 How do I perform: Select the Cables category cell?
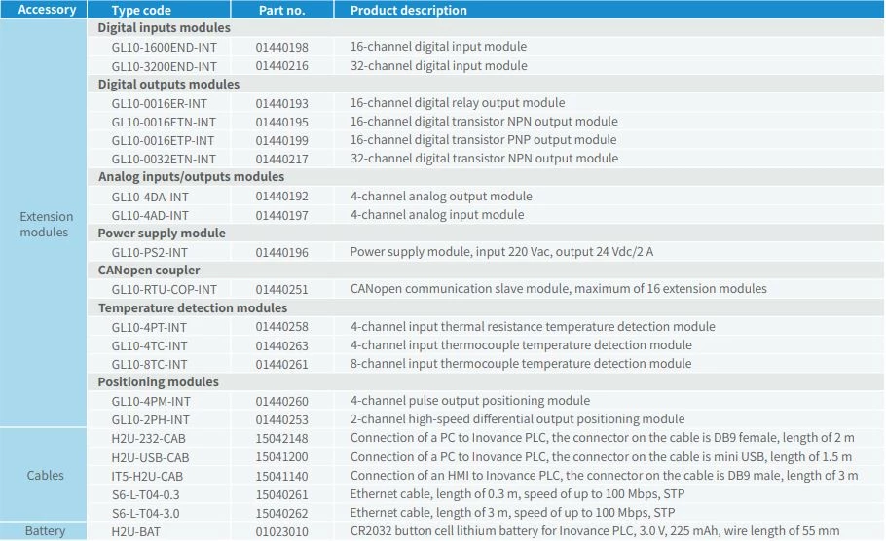47,475
